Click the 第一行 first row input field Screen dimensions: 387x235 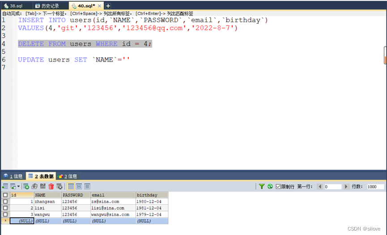pyautogui.click(x=332, y=187)
